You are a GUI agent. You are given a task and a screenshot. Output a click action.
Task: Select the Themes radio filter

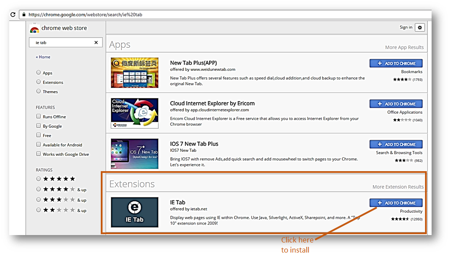39,91
